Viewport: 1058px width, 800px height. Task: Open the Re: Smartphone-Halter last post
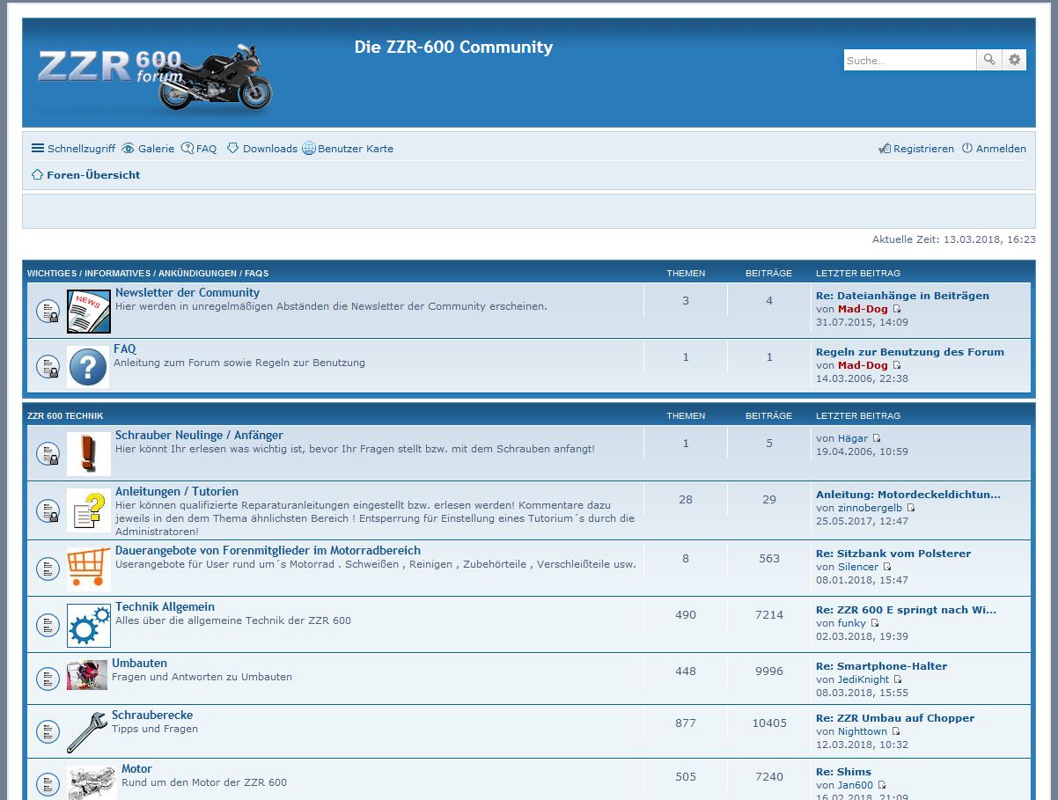tap(881, 666)
